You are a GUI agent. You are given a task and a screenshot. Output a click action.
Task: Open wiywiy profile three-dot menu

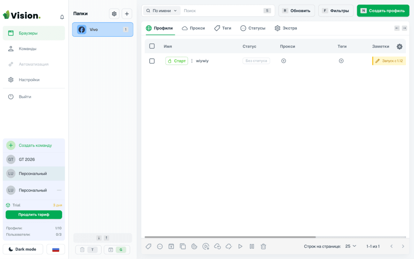click(192, 61)
